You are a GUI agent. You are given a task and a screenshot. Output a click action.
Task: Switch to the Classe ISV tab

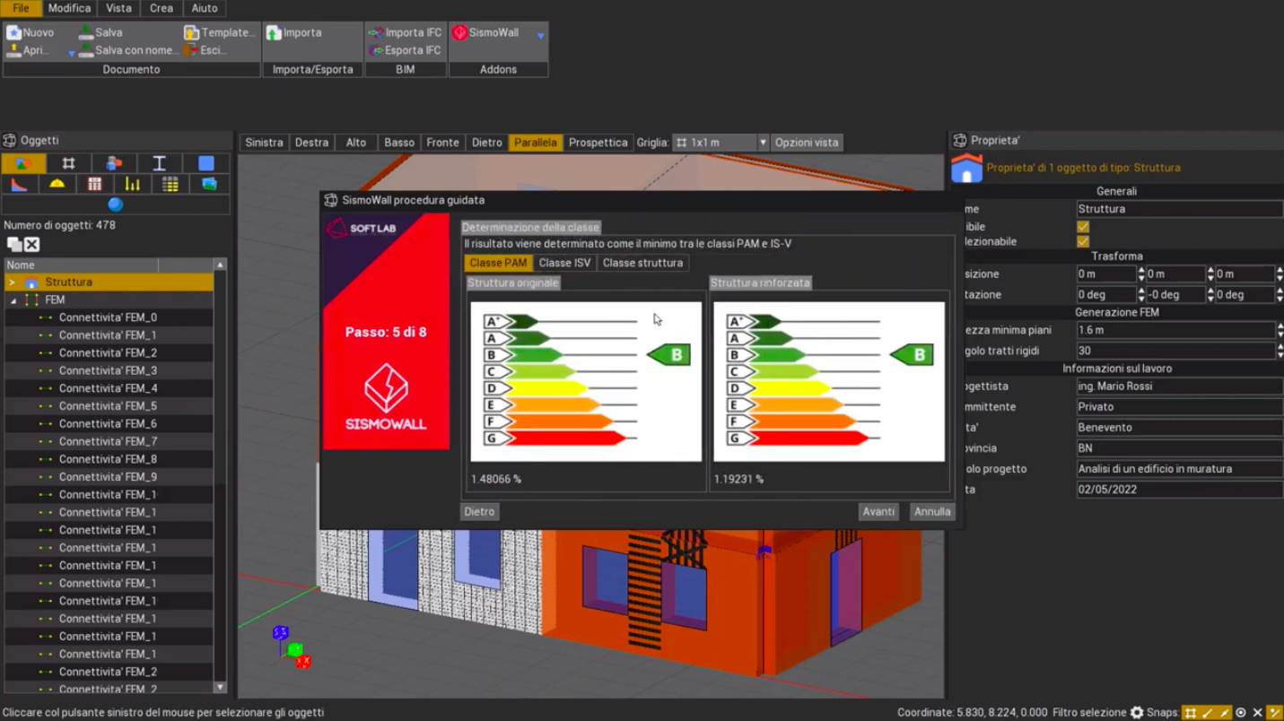pos(564,263)
